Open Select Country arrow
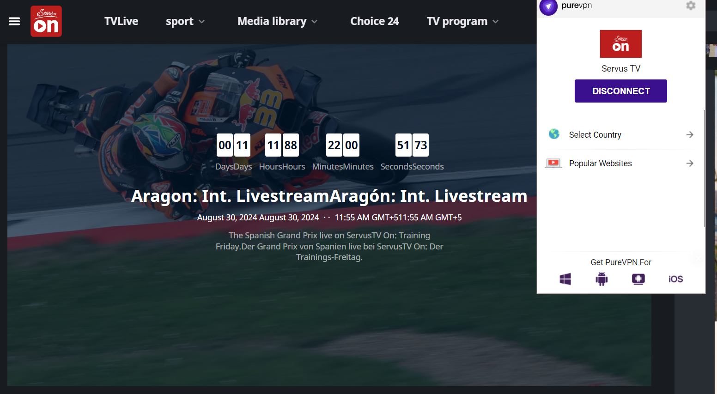The image size is (717, 394). pyautogui.click(x=690, y=134)
